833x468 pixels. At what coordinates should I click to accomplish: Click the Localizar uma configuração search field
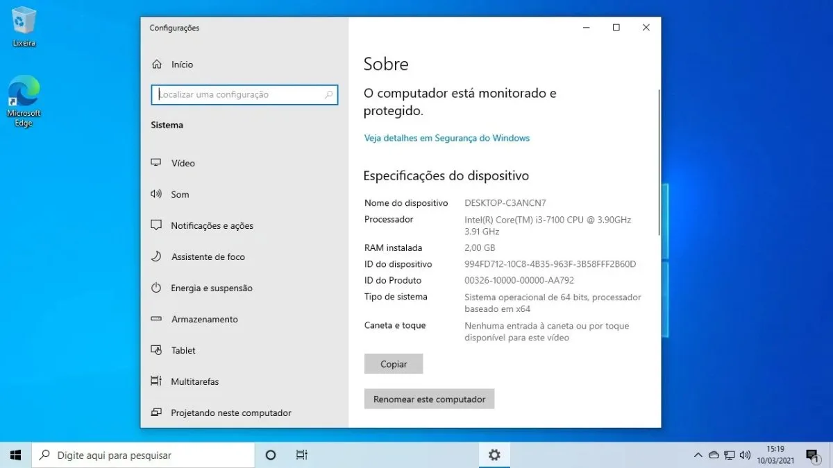244,95
